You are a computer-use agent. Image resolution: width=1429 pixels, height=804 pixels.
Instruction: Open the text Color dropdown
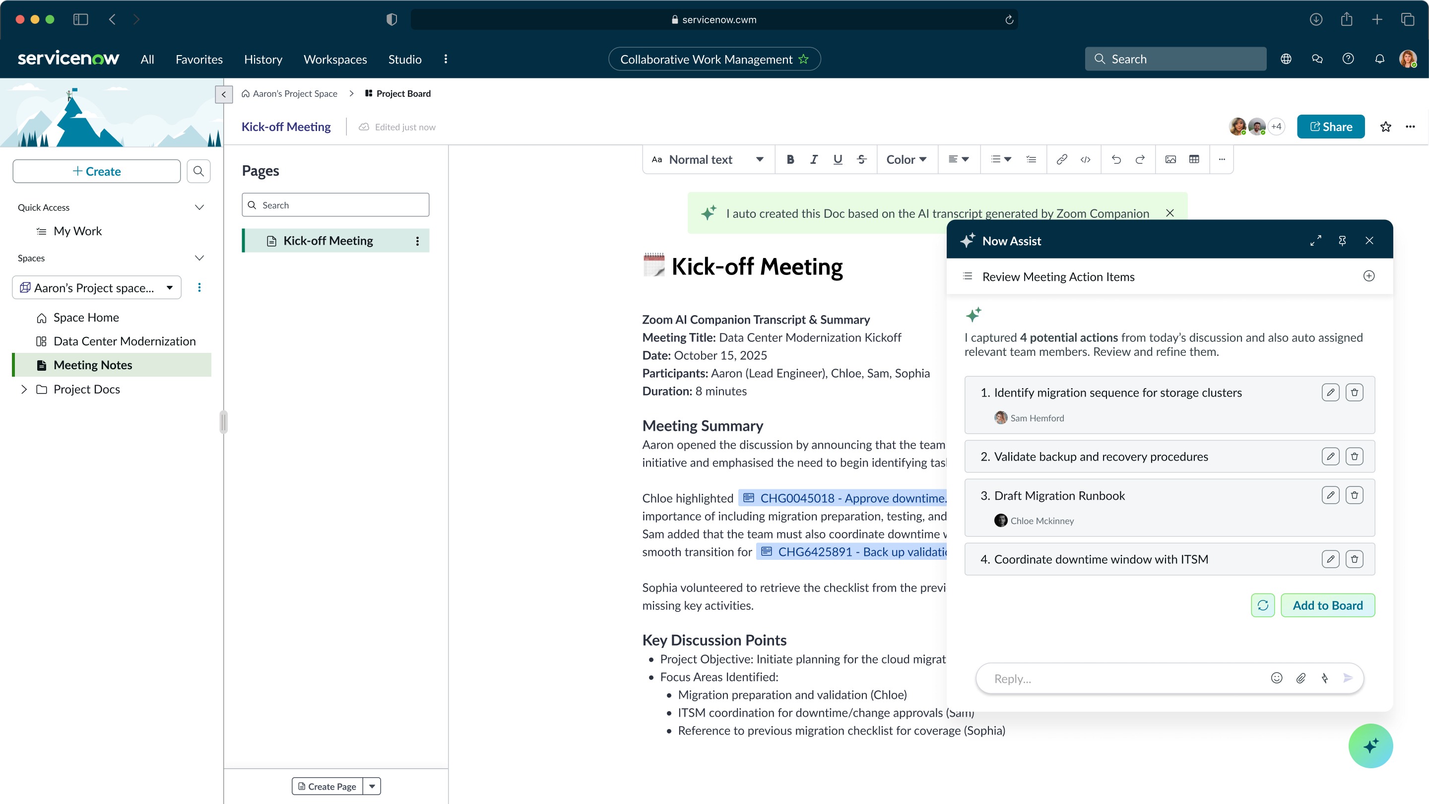907,160
